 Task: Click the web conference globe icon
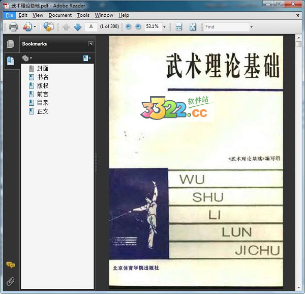point(48,26)
